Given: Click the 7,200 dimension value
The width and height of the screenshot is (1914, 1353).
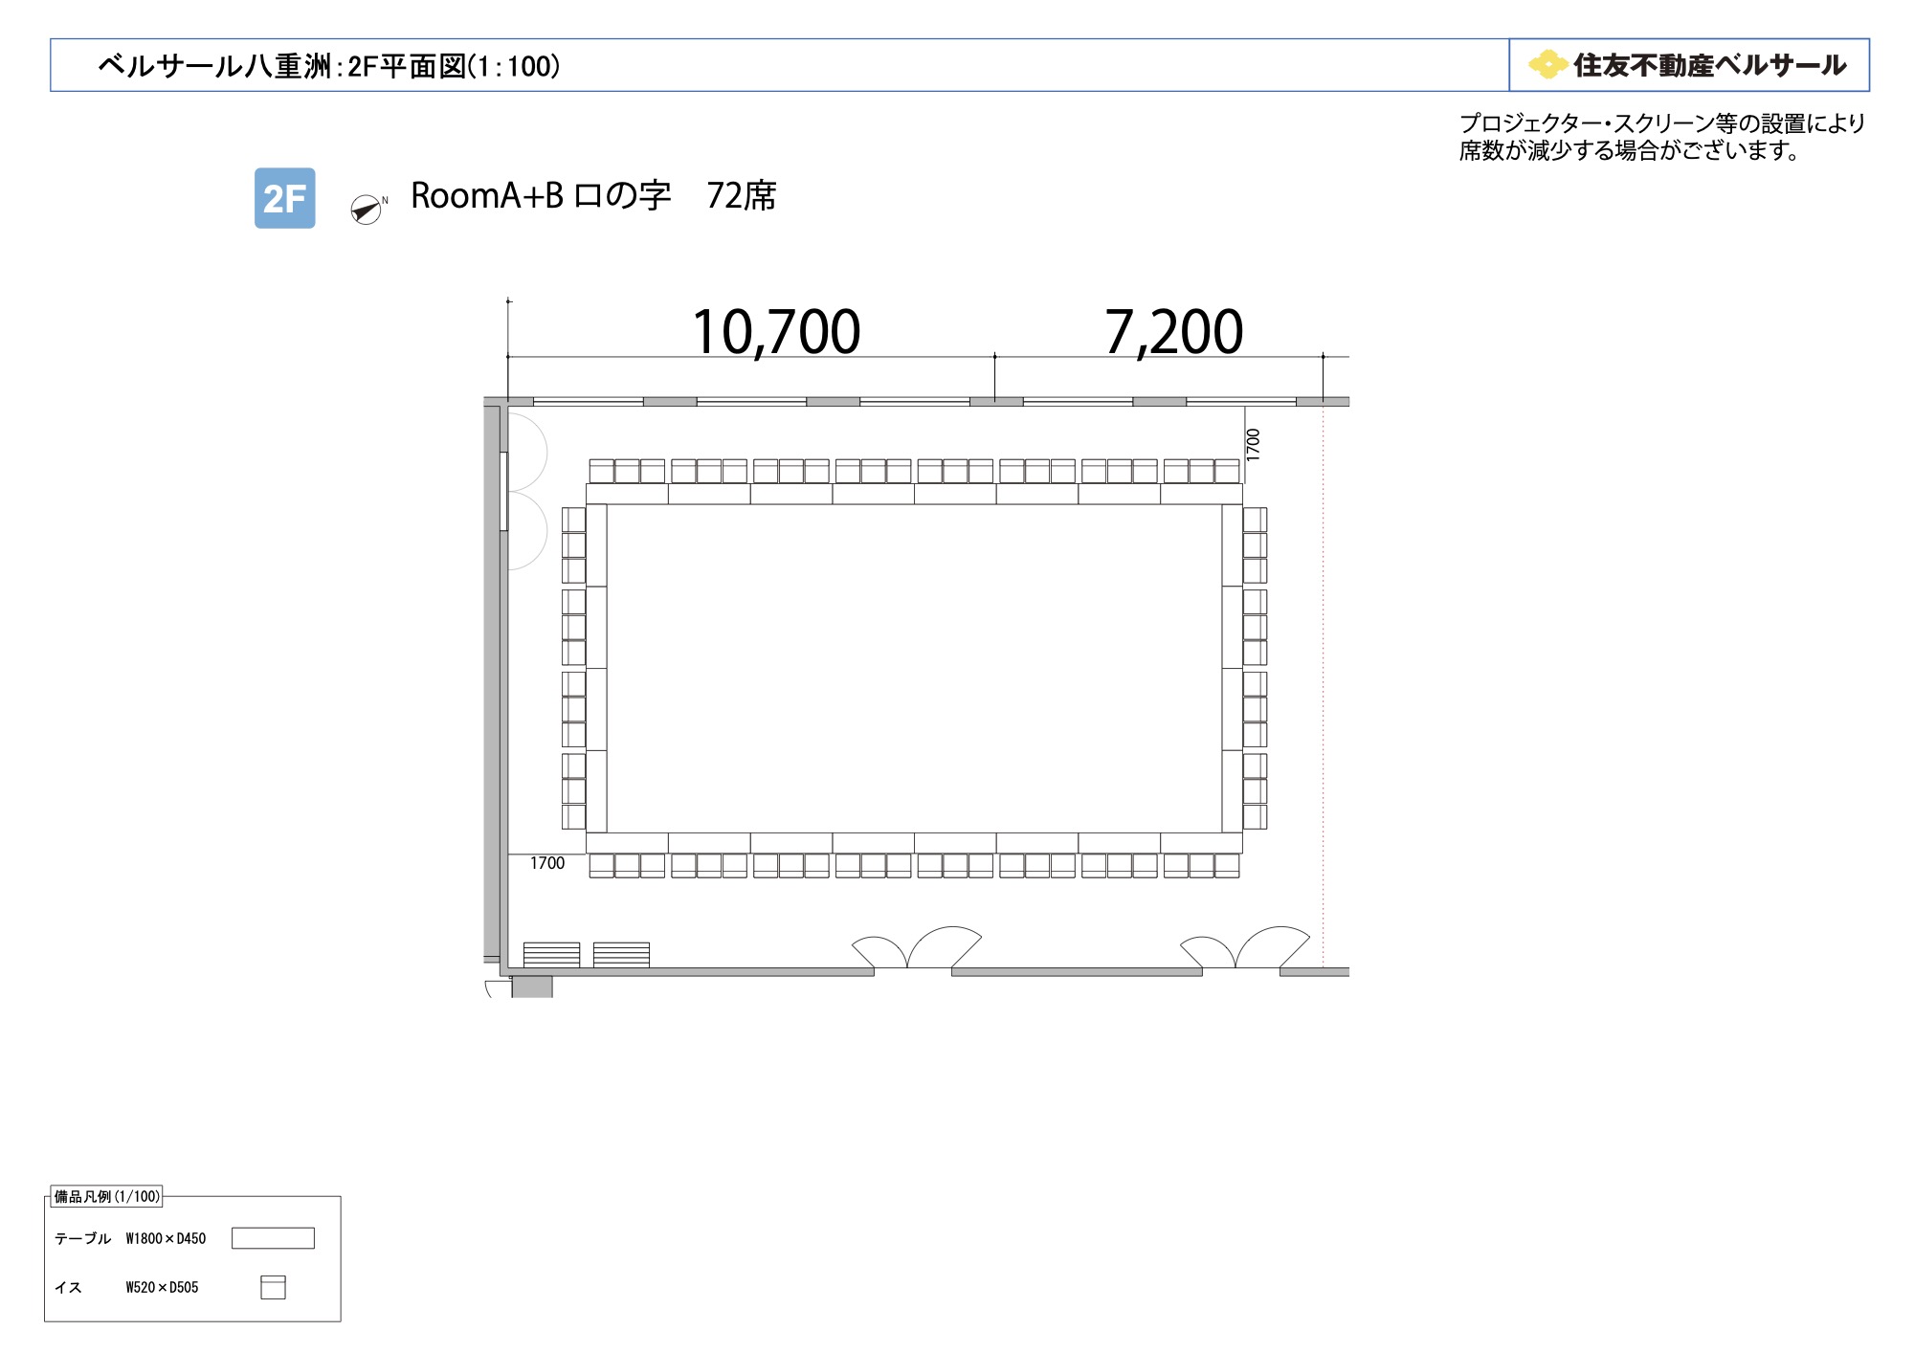Looking at the screenshot, I should [x=1174, y=332].
